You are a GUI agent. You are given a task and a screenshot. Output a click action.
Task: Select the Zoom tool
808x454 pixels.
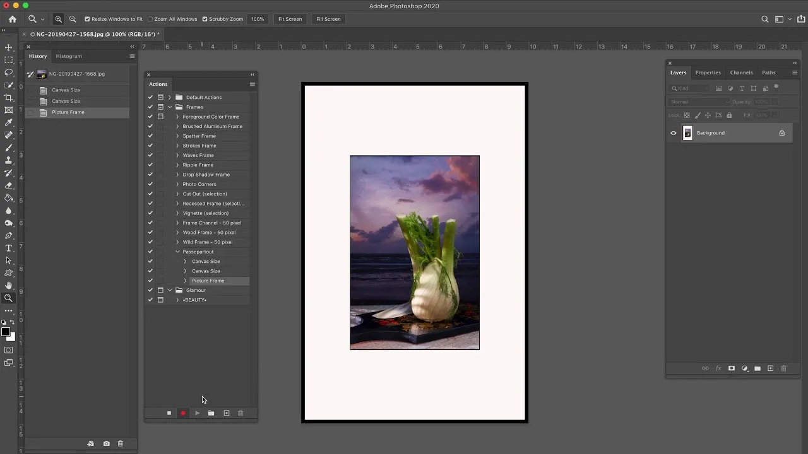coord(9,299)
